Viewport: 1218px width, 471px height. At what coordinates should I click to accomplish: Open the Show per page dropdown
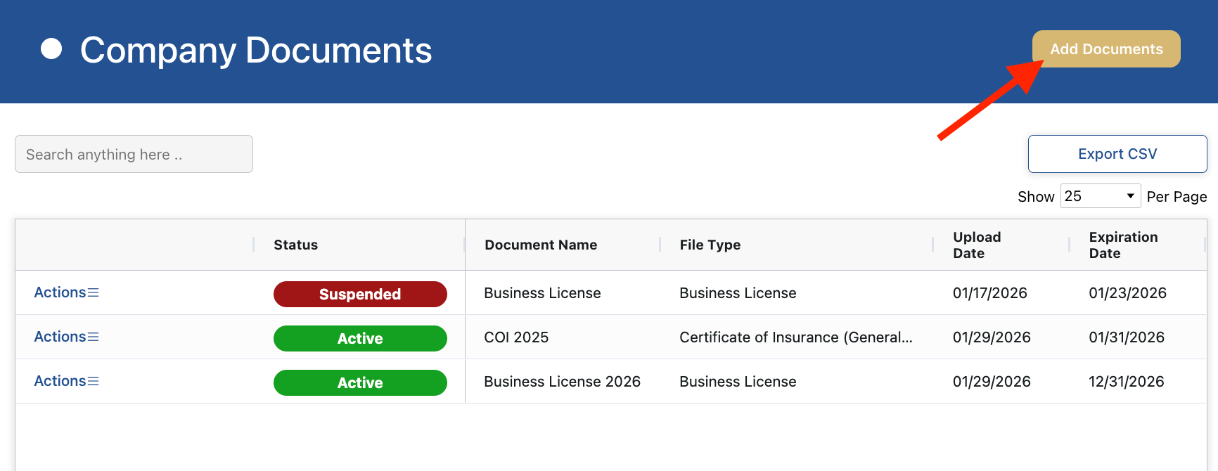point(1100,196)
